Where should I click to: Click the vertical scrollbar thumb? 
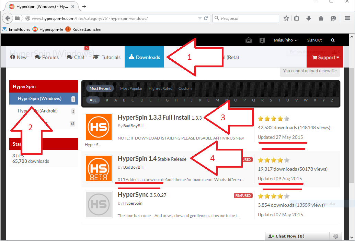[x=352, y=125]
